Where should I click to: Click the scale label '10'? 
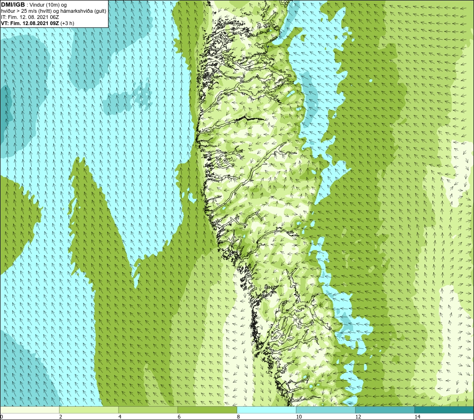click(299, 417)
